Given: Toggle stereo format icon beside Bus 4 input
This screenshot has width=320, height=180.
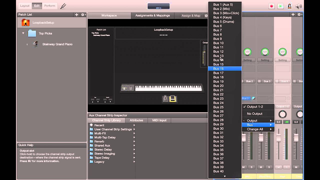Looking at the screenshot, I should pos(277,81).
